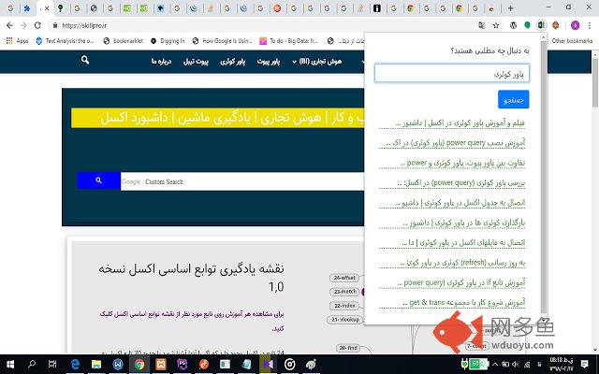Open the Apps shortcut in bookmarks bar

[16, 41]
